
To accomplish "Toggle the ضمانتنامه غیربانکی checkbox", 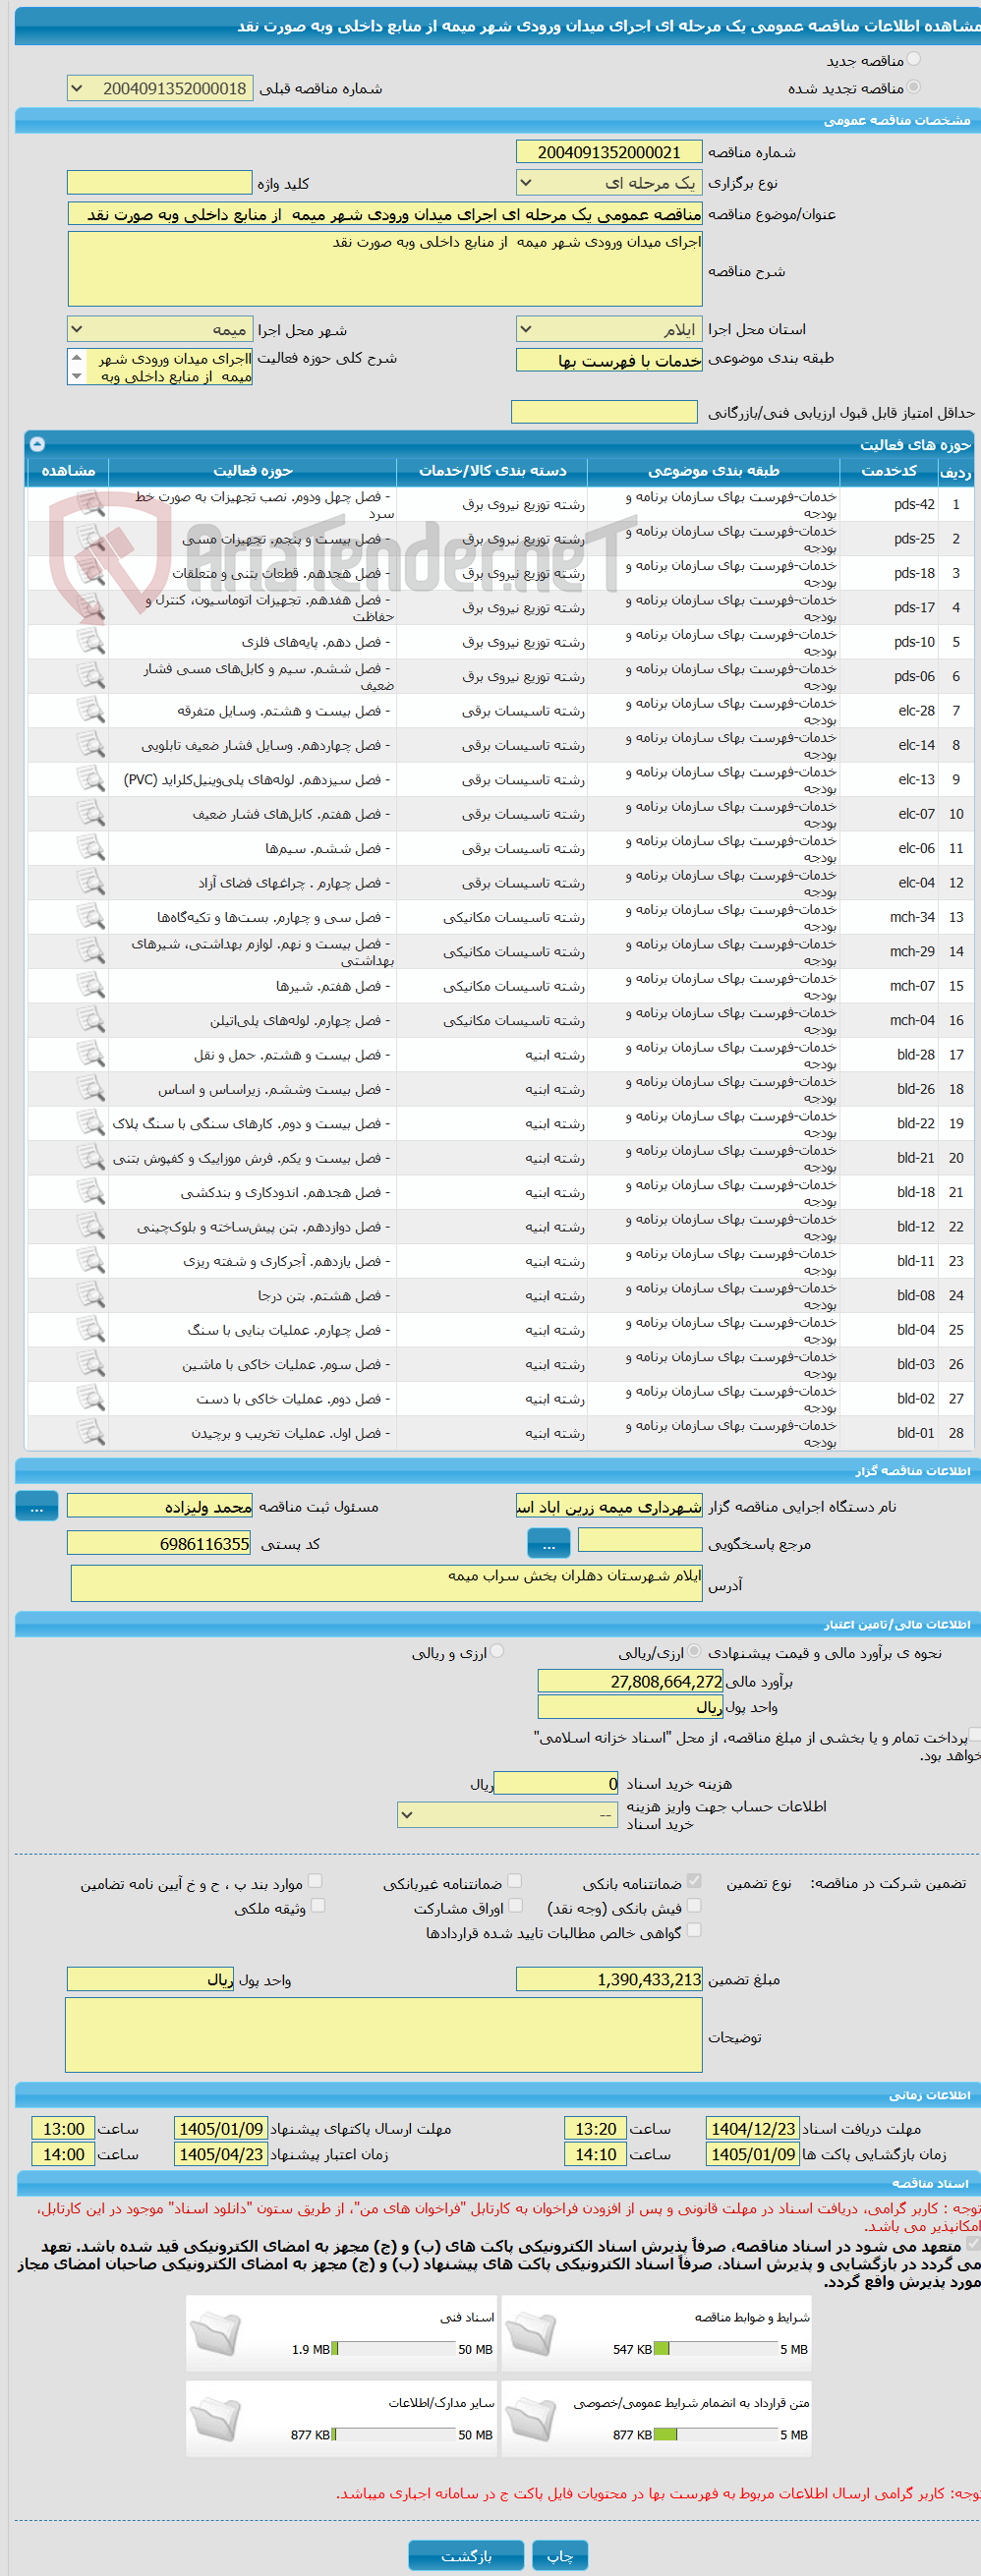I will 515,1881.
